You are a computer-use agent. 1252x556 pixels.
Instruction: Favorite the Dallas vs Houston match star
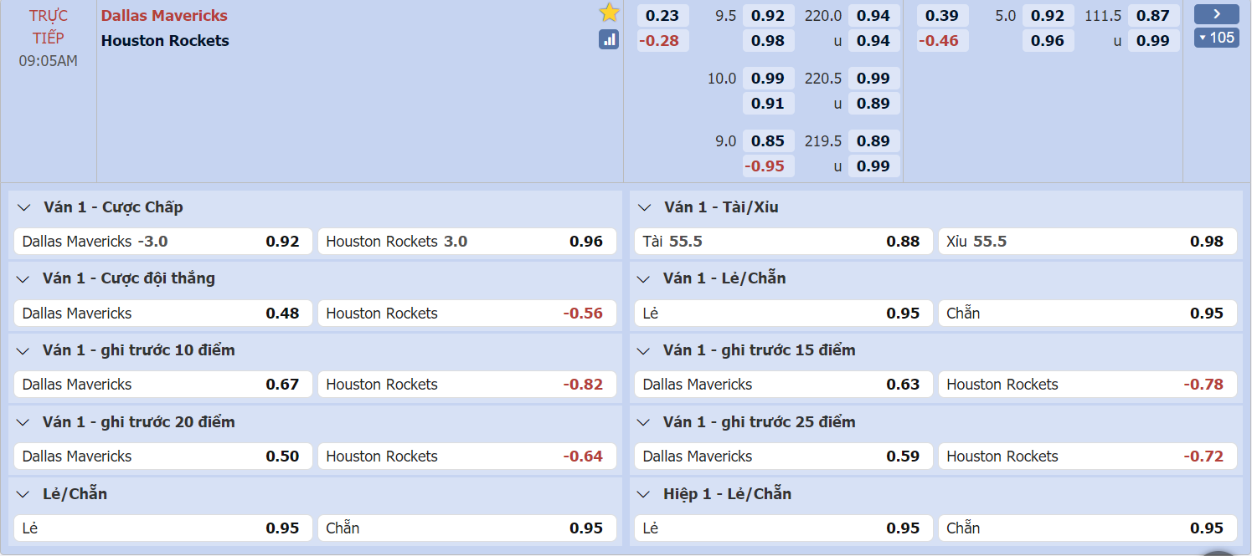[609, 13]
